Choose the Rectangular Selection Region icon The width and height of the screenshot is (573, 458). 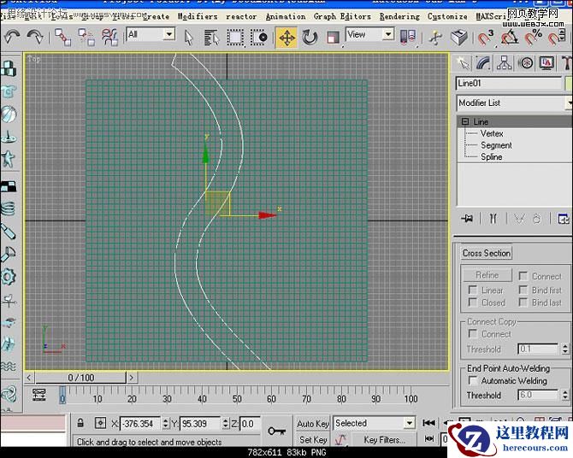point(235,38)
